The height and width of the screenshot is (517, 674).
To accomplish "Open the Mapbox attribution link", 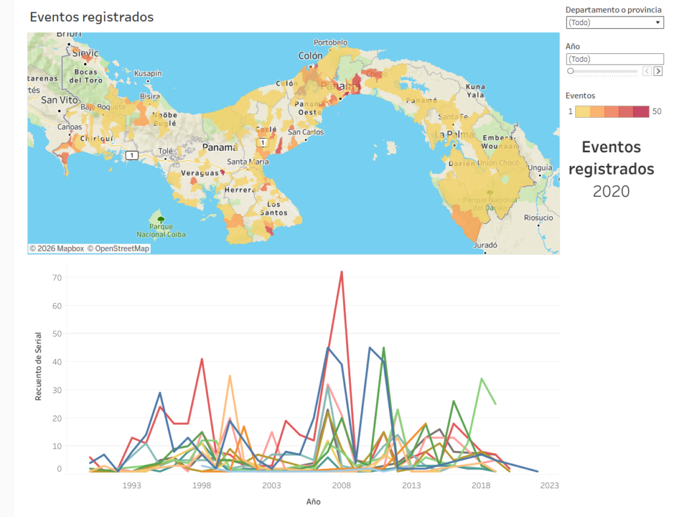I will pyautogui.click(x=56, y=248).
